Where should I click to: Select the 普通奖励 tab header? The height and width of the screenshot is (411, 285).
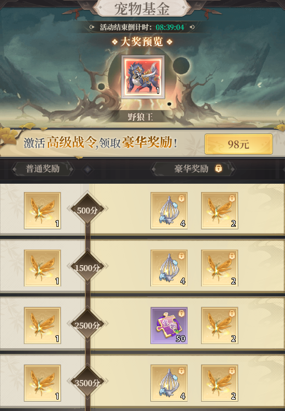[42, 169]
